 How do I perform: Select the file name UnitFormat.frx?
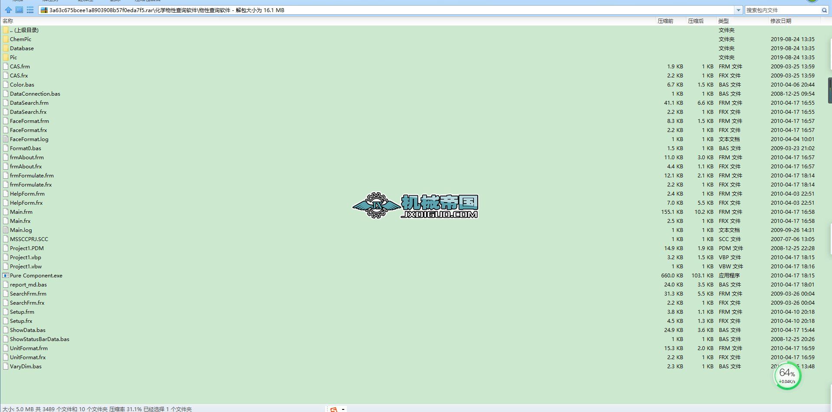coord(28,357)
